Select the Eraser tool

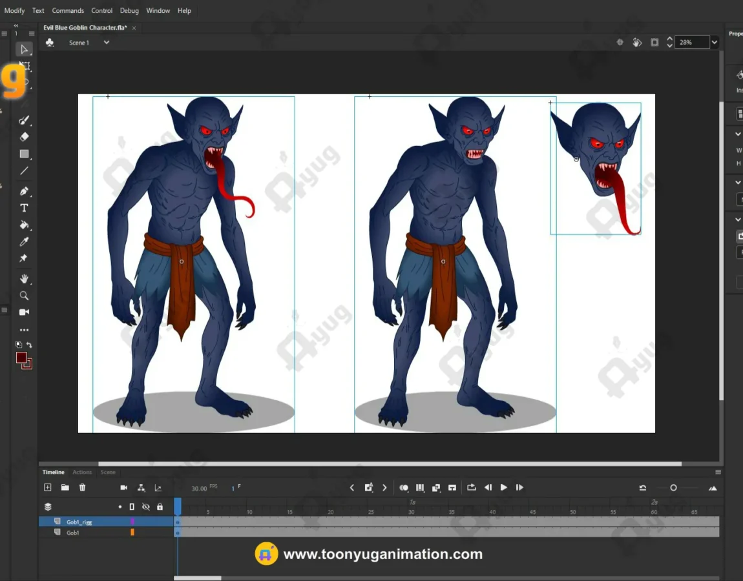coord(24,137)
